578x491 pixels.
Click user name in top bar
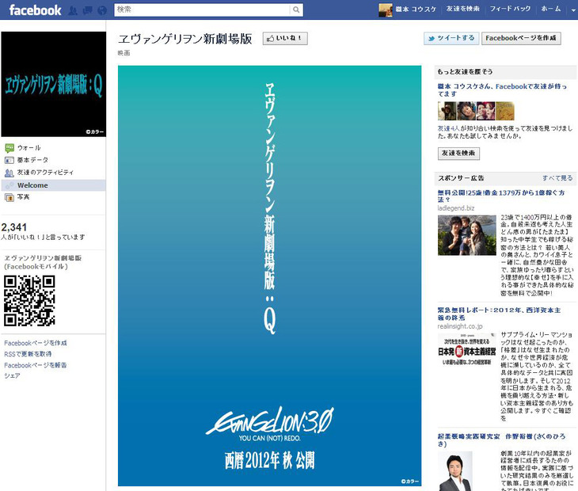(x=416, y=9)
